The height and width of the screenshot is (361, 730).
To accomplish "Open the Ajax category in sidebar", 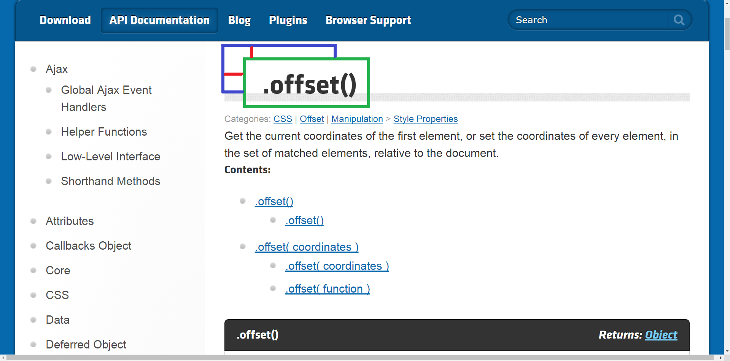I will click(57, 69).
